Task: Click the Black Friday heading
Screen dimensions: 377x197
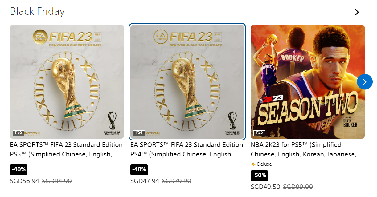Action: click(37, 12)
